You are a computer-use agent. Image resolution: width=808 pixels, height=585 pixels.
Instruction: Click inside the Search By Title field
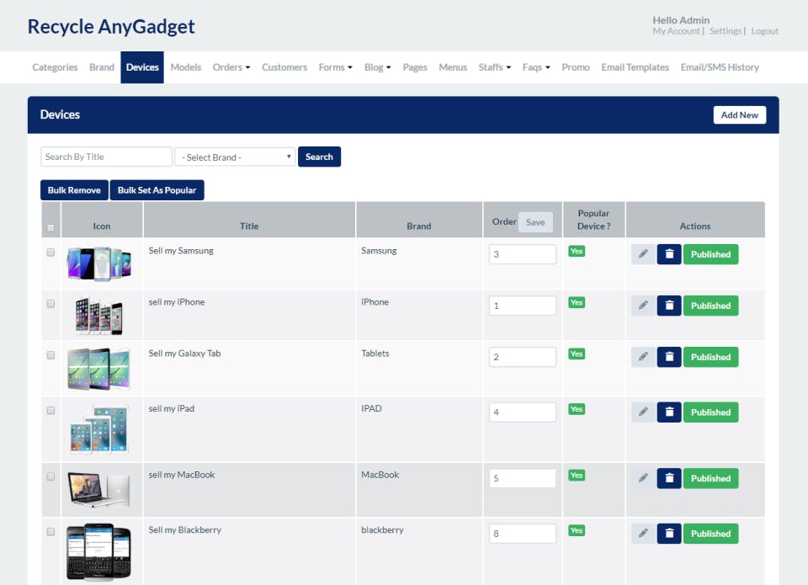coord(105,156)
